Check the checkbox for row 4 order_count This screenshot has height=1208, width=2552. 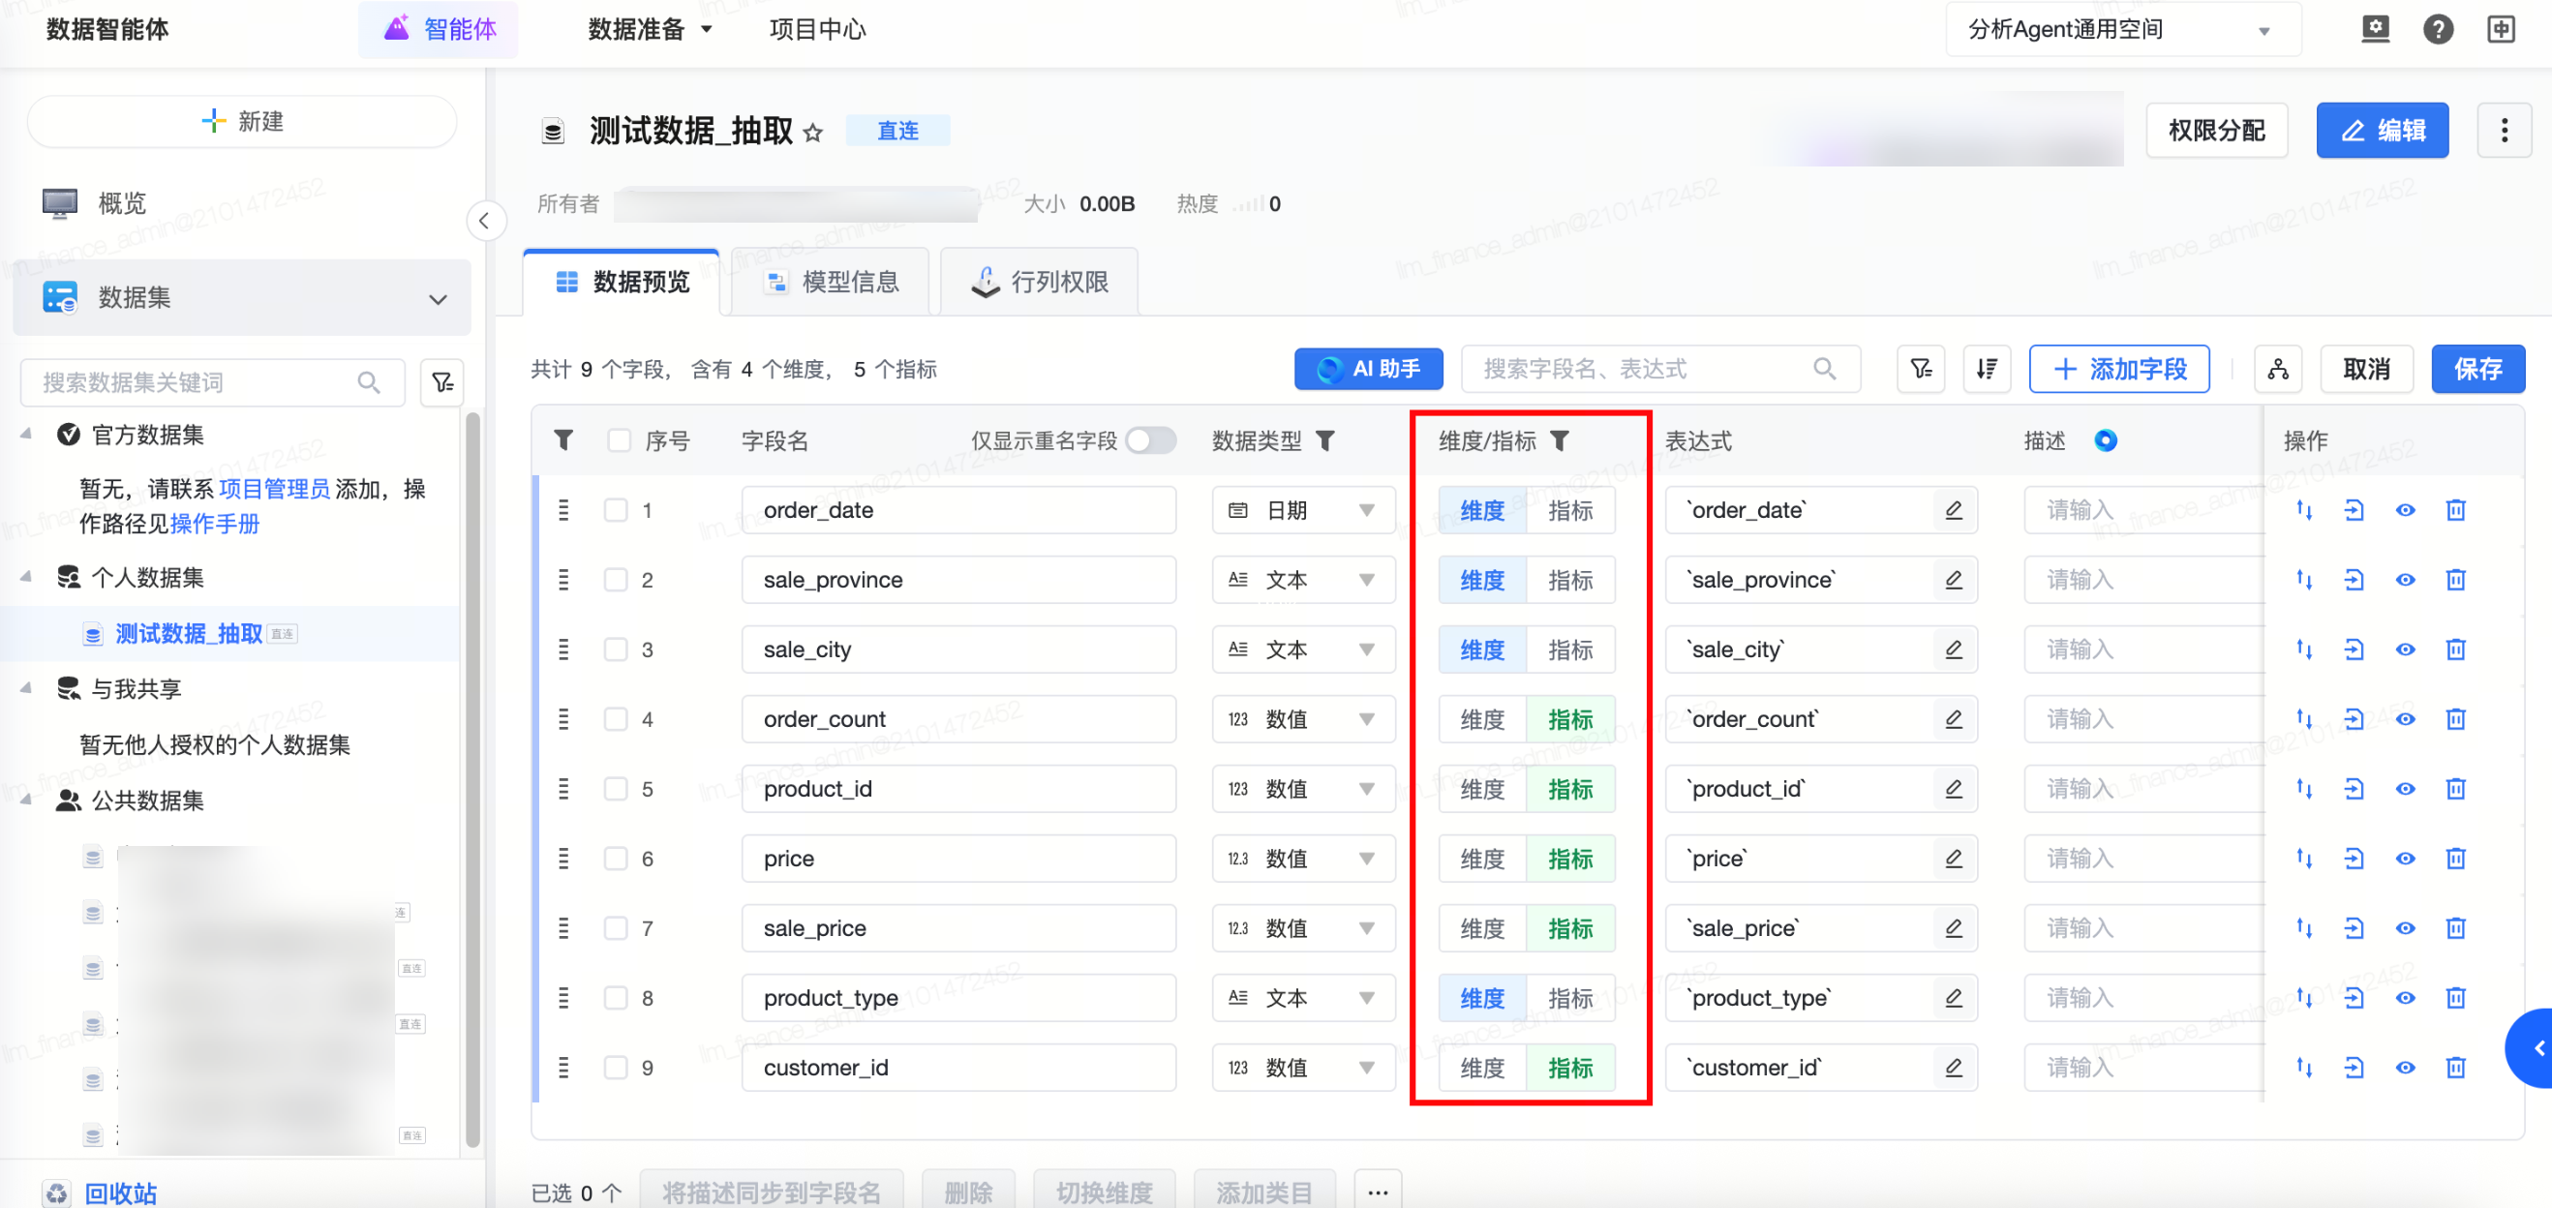pyautogui.click(x=616, y=720)
